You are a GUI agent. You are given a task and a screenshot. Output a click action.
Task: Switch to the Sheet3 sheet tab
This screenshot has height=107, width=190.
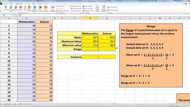[20, 104]
